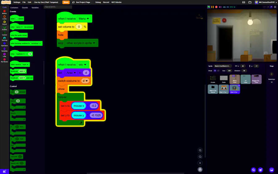Click the Find (Ctrl+F) search box

click(x=58, y=7)
